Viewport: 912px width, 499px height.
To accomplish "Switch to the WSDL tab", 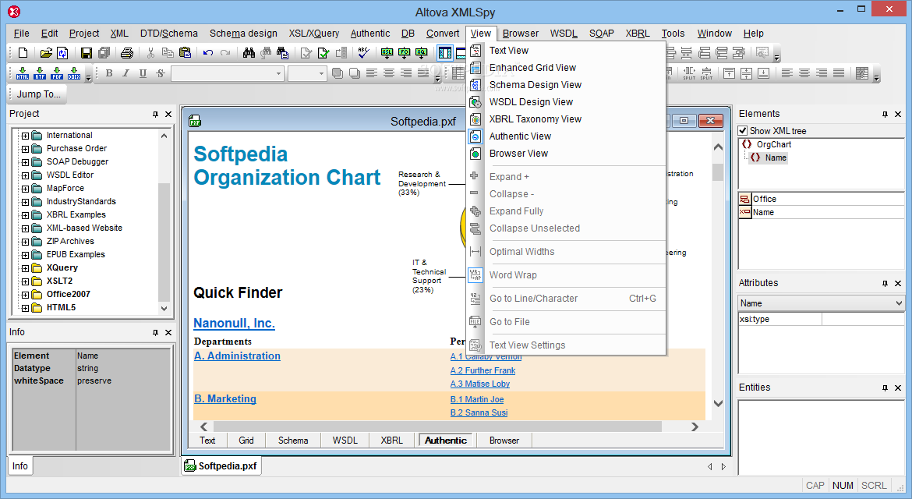I will click(345, 441).
